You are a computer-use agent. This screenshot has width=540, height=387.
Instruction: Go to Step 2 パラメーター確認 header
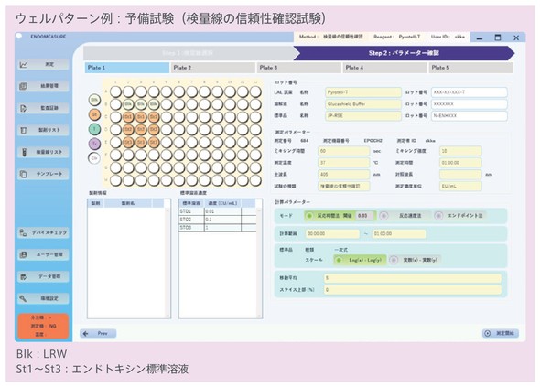coord(404,53)
